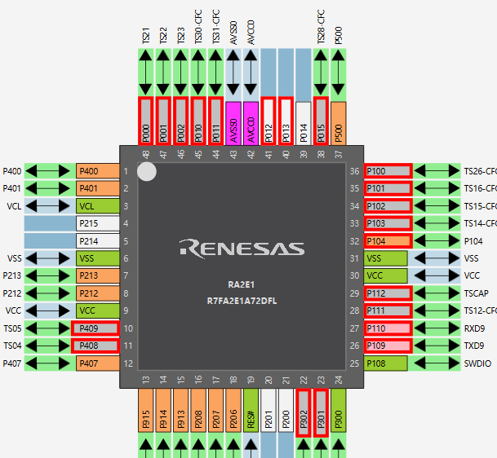
Task: Select pink pin P109 box
Action: (388, 346)
